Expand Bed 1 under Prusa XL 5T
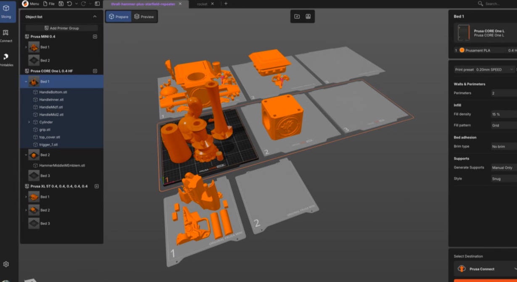The image size is (517, 282). point(26,197)
